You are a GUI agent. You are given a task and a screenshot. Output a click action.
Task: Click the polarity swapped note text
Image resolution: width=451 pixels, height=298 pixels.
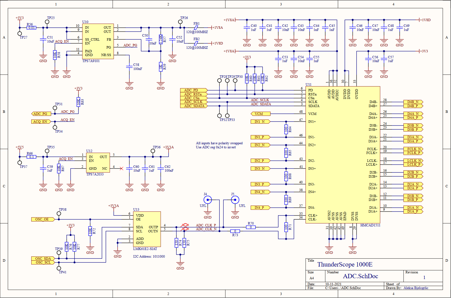tap(219, 145)
